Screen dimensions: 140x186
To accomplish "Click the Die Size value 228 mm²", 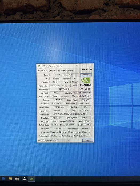I will (x=75, y=82).
